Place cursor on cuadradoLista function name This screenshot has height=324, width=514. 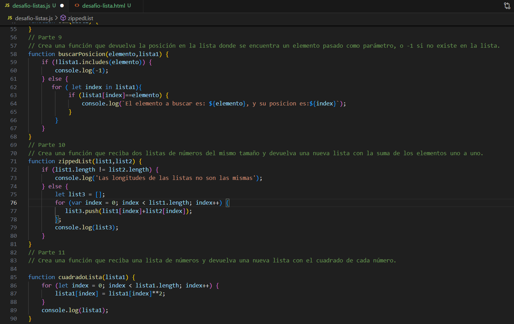[80, 277]
